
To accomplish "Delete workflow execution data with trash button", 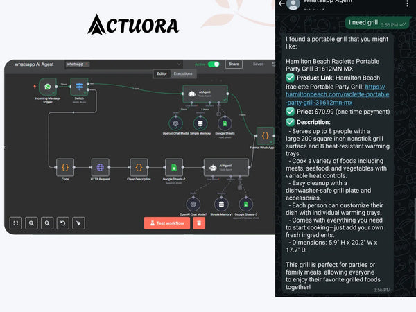I will (x=199, y=223).
